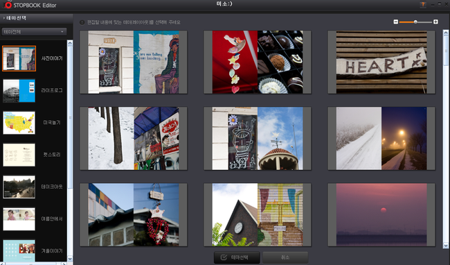Select the cream-colored text theme thumbnail
Screen dimensions: 450x265
coord(19,155)
